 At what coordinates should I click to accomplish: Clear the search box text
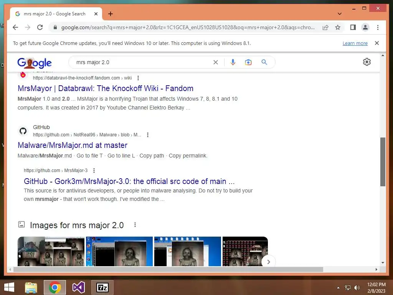point(216,62)
